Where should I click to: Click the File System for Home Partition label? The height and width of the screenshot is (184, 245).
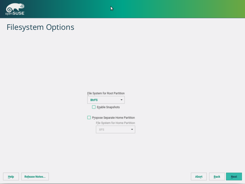(115, 123)
